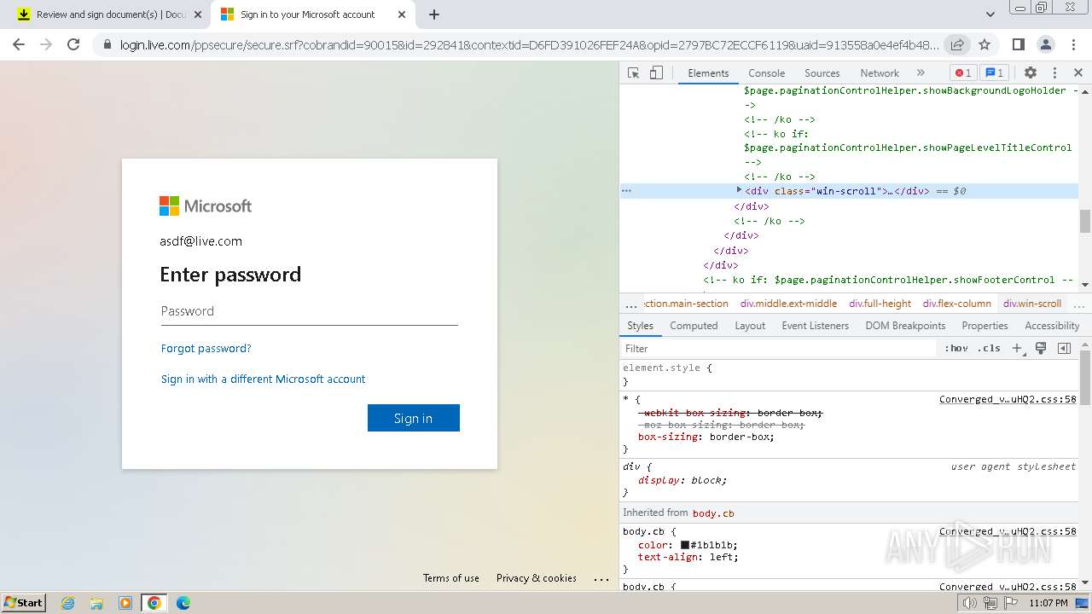Open DevTools customize menu (three dots)

1054,73
